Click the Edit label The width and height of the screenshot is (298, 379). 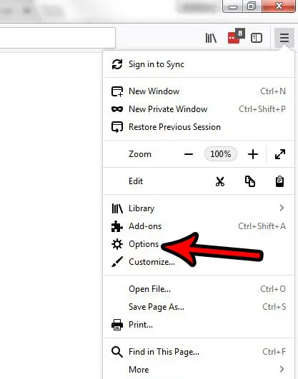(136, 181)
